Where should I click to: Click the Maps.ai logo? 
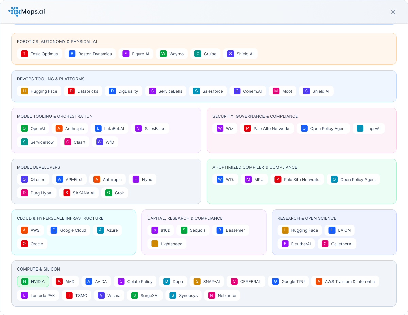click(x=27, y=12)
